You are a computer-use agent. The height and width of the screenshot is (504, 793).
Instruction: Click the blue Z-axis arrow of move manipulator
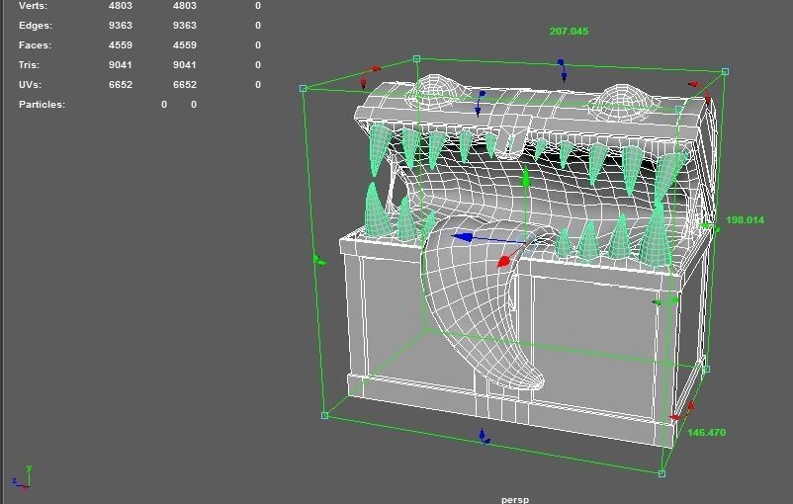(462, 237)
